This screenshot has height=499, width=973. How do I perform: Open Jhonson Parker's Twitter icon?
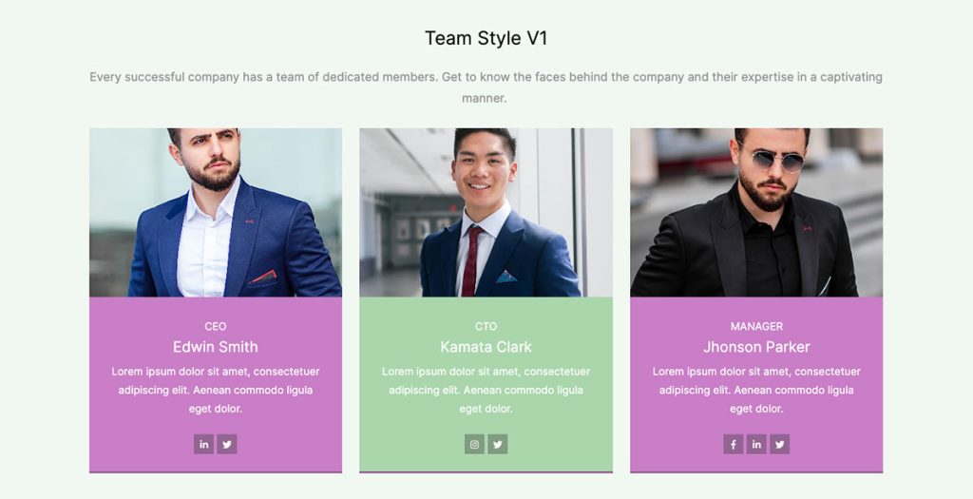(779, 445)
